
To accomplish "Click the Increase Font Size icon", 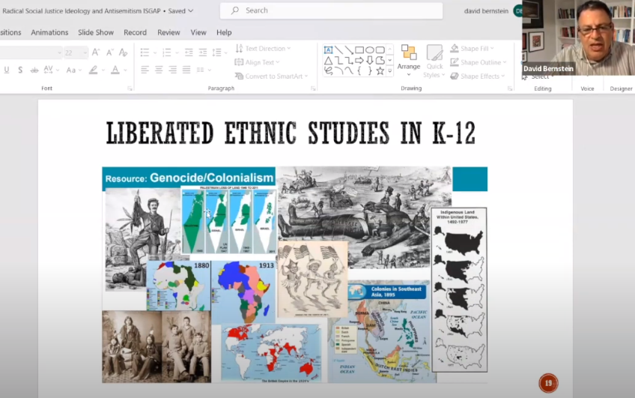I will (x=95, y=52).
